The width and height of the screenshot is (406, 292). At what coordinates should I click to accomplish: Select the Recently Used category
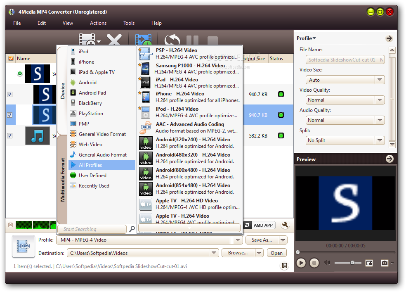[102, 185]
